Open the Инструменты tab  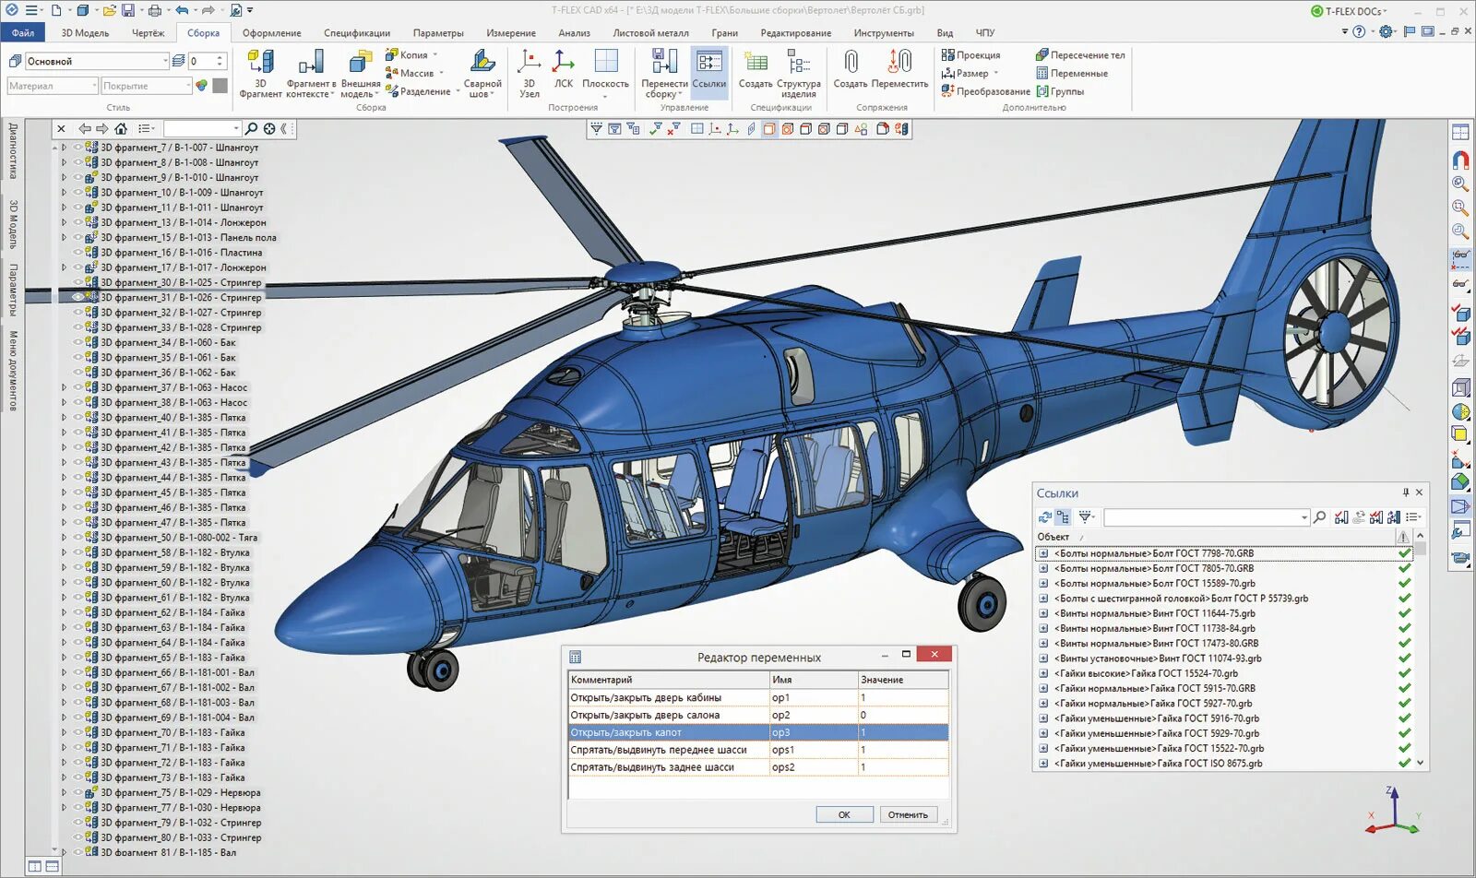[884, 33]
